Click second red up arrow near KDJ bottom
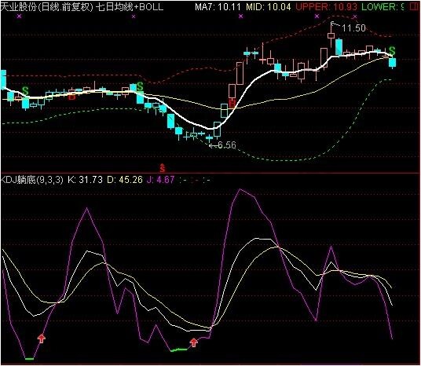The width and height of the screenshot is (421, 366). tap(193, 342)
